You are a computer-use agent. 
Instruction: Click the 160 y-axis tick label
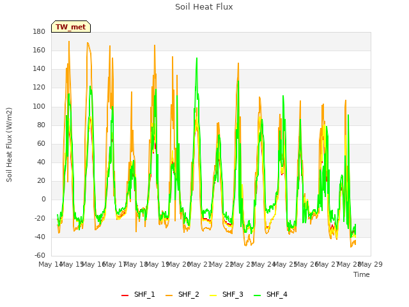[x=39, y=50]
